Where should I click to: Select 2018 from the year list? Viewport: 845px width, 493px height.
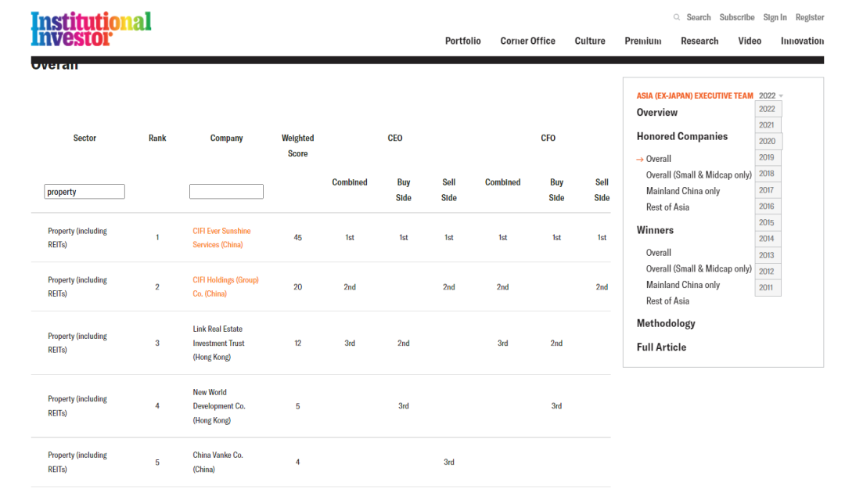click(768, 174)
